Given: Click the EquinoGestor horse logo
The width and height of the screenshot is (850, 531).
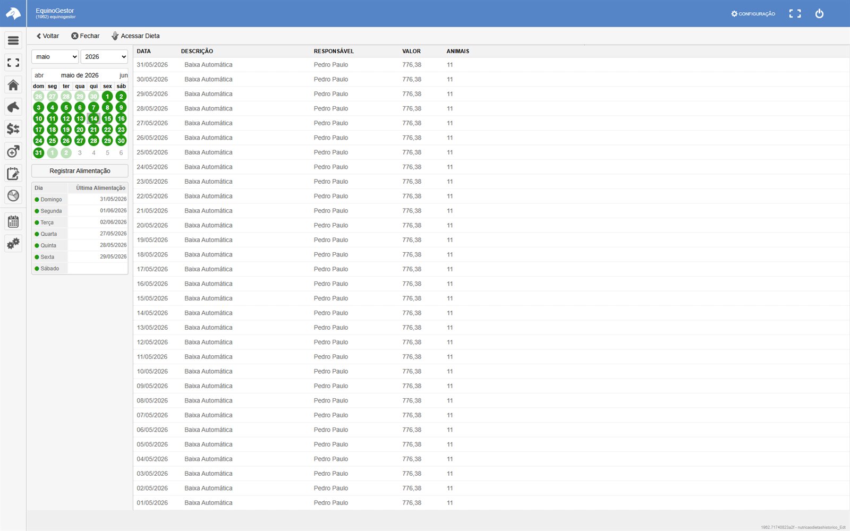Looking at the screenshot, I should coord(13,13).
